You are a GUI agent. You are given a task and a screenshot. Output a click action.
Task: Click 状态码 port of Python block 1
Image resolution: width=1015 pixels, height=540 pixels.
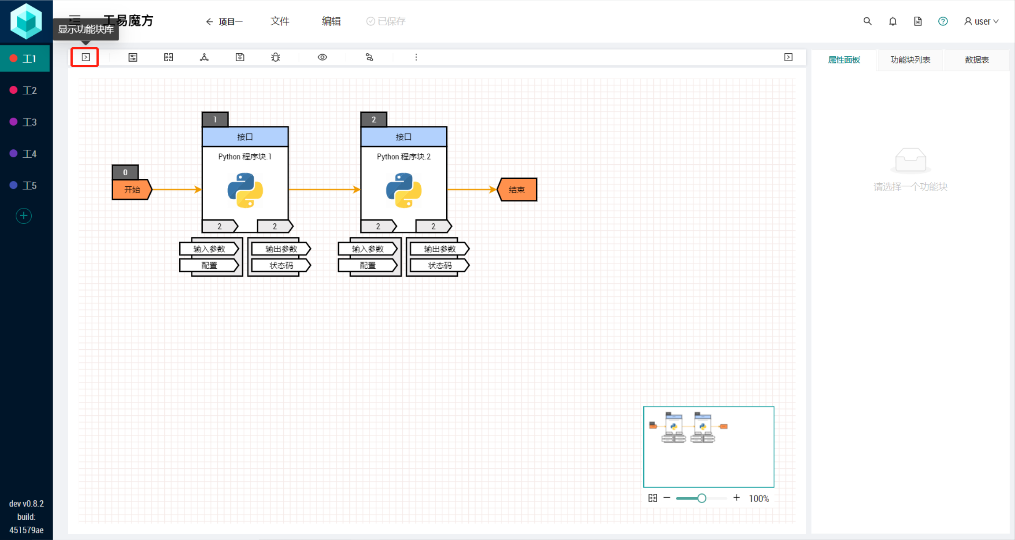[x=281, y=266]
